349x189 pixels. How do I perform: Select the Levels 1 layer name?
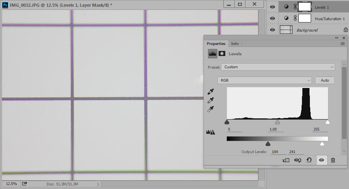(322, 7)
